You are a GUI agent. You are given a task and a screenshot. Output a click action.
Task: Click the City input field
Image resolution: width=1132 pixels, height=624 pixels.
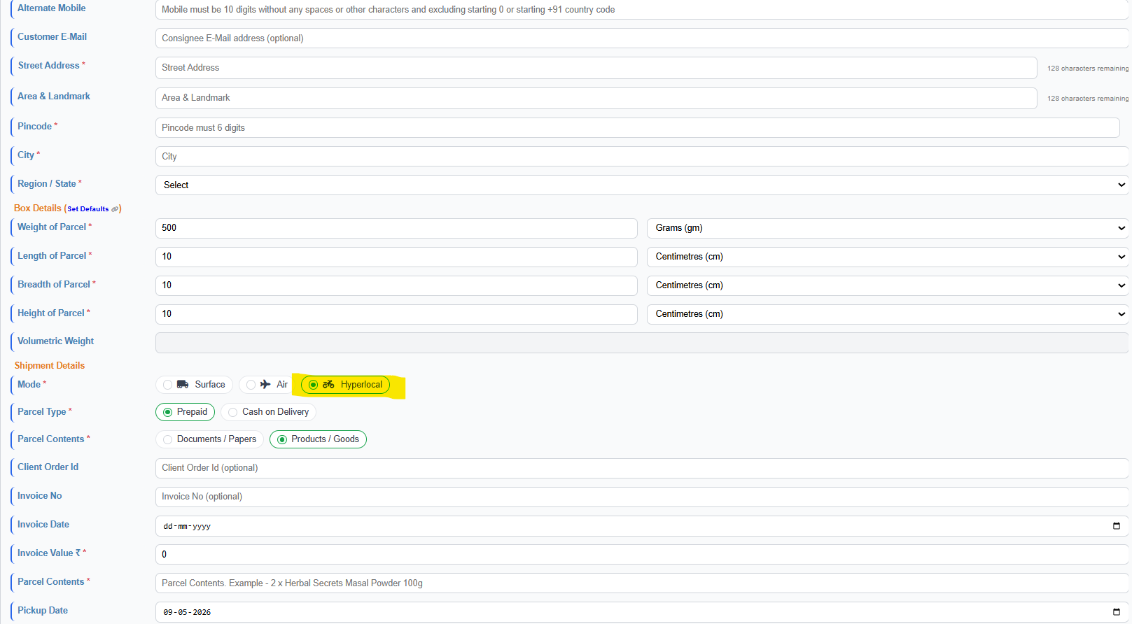coord(642,157)
